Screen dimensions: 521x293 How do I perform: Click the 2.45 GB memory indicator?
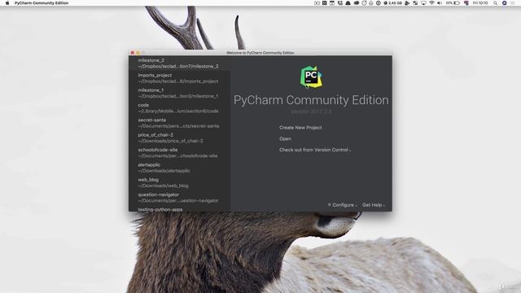coord(392,3)
